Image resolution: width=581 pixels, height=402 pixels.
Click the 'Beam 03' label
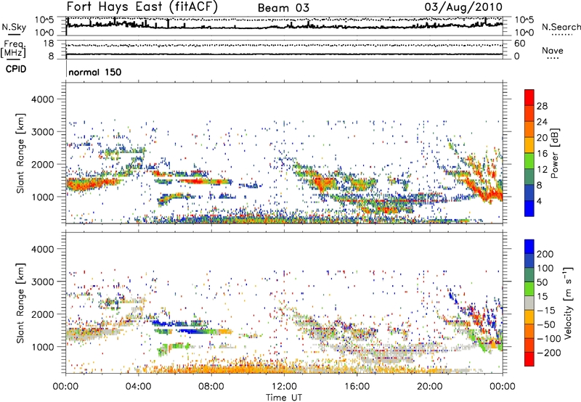pyautogui.click(x=283, y=8)
